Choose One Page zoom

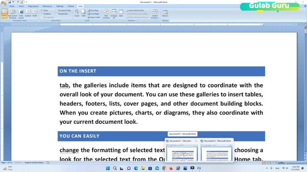point(93,11)
